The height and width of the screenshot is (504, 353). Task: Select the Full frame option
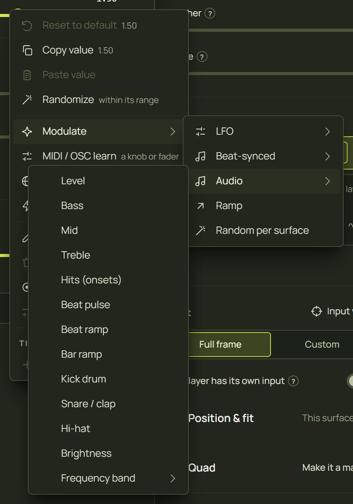[229, 345]
